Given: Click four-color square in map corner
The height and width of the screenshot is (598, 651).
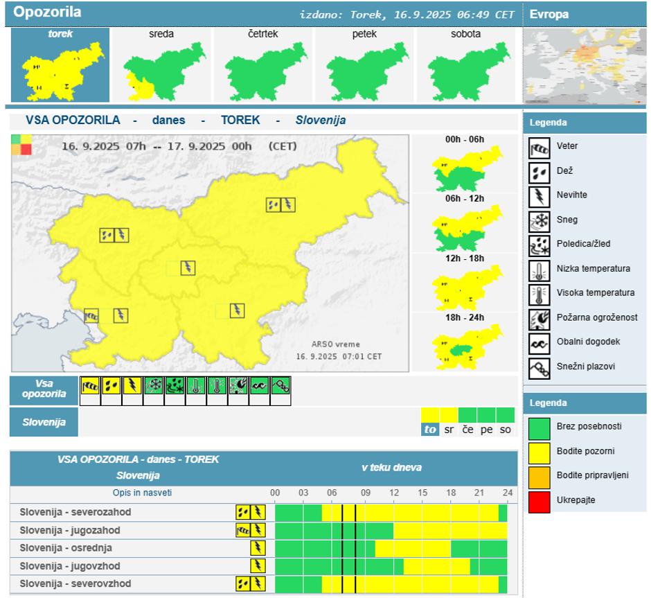Looking at the screenshot, I should (21, 145).
